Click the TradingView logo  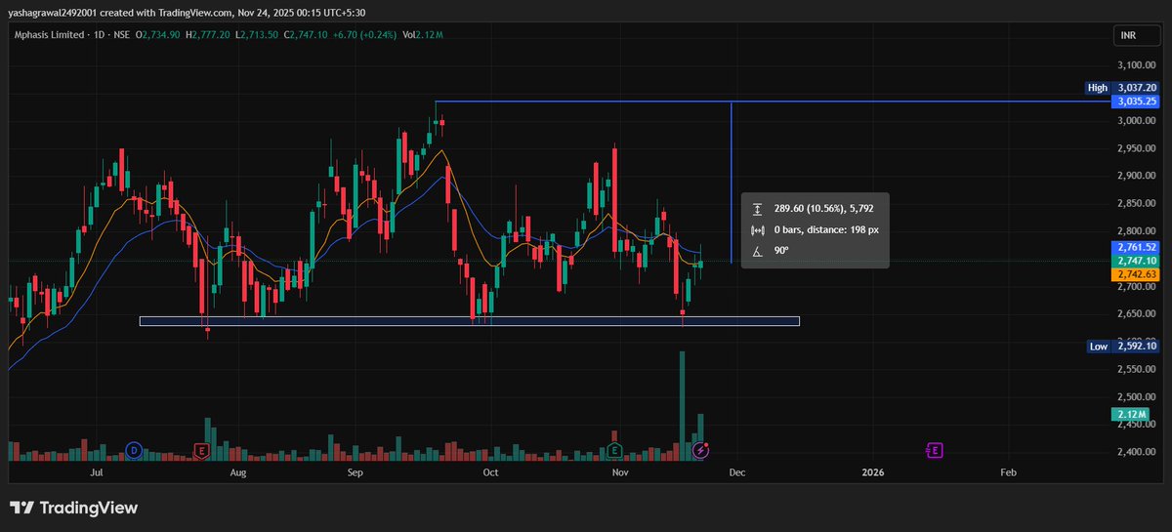74,508
